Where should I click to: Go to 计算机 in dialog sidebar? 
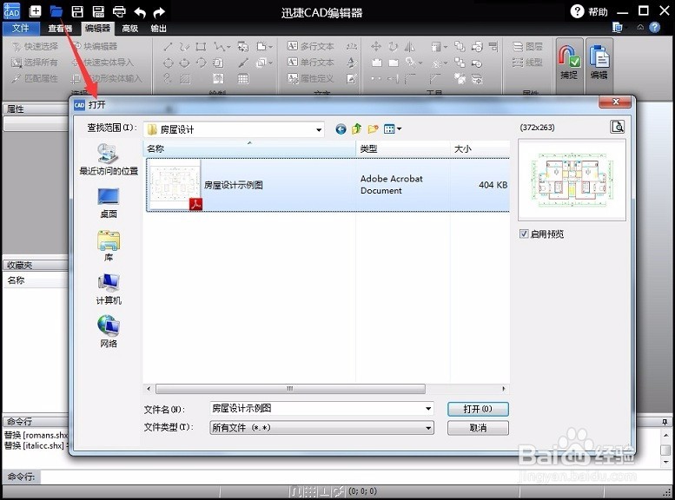[x=109, y=289]
